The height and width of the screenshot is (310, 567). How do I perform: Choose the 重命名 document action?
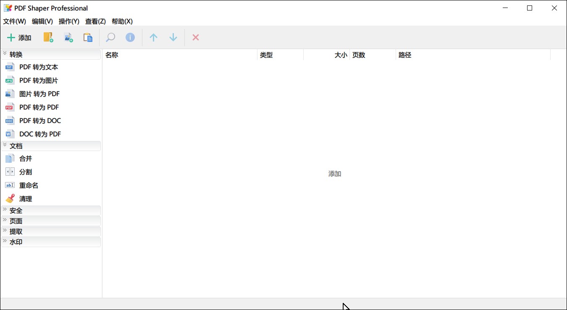point(29,185)
